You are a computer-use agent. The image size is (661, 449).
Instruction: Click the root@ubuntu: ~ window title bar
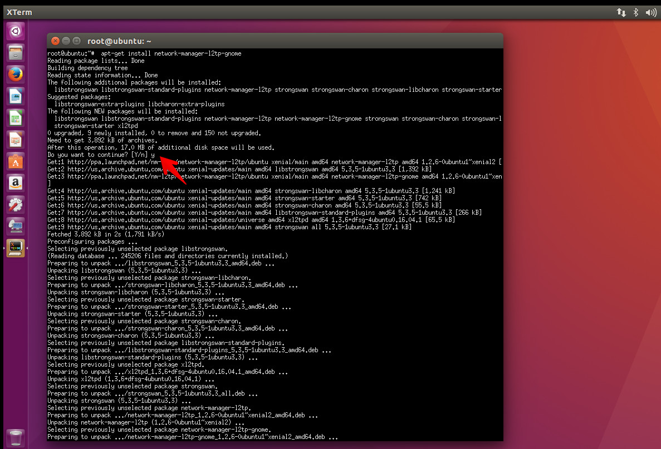tap(275, 41)
